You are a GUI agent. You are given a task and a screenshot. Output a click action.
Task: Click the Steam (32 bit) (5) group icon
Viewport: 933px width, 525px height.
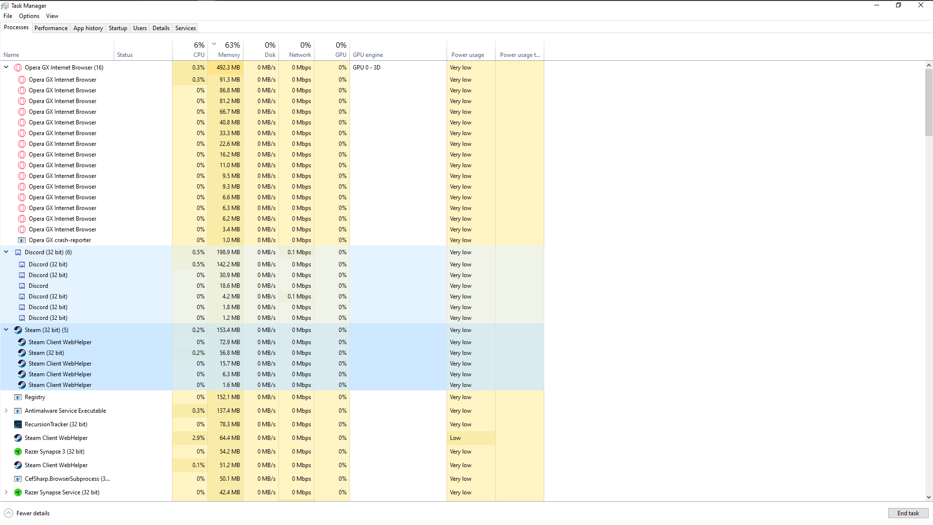(x=18, y=330)
